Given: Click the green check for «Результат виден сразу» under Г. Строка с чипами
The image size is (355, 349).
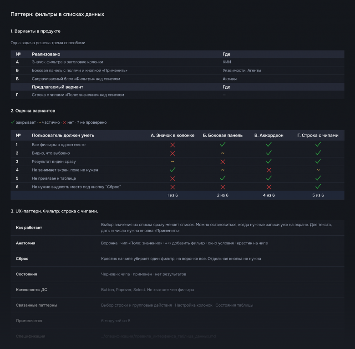Looking at the screenshot, I should 318,161.
